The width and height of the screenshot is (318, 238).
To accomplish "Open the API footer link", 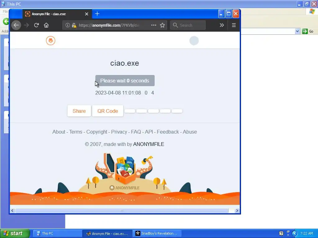I will coord(149,132).
